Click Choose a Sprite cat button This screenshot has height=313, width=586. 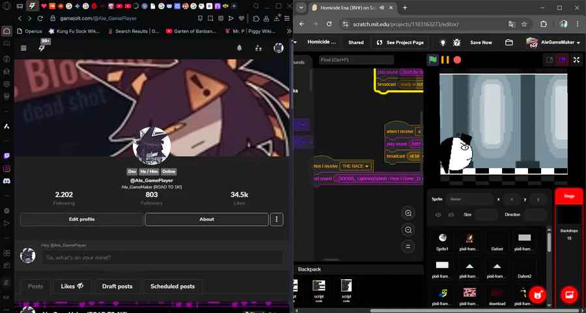coord(538,295)
